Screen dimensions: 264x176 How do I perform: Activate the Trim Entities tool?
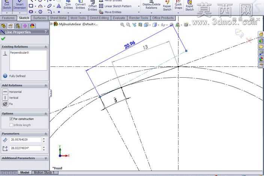68,5
